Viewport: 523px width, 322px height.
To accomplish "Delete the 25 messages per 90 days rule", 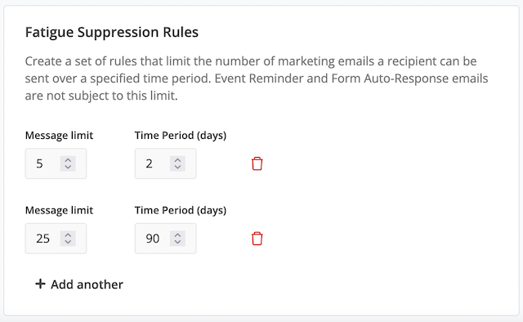I will point(257,239).
